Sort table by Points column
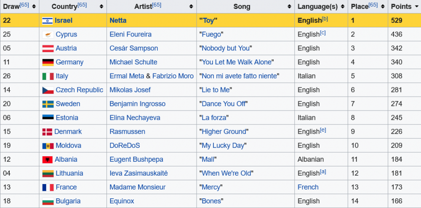421x208 pixels. click(x=416, y=6)
